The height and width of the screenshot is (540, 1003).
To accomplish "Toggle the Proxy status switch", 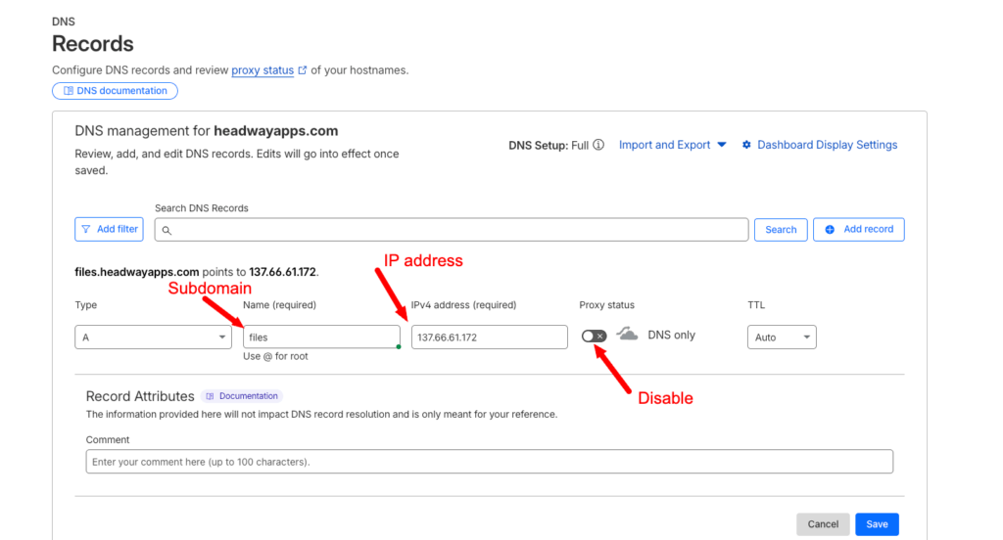I will (595, 337).
